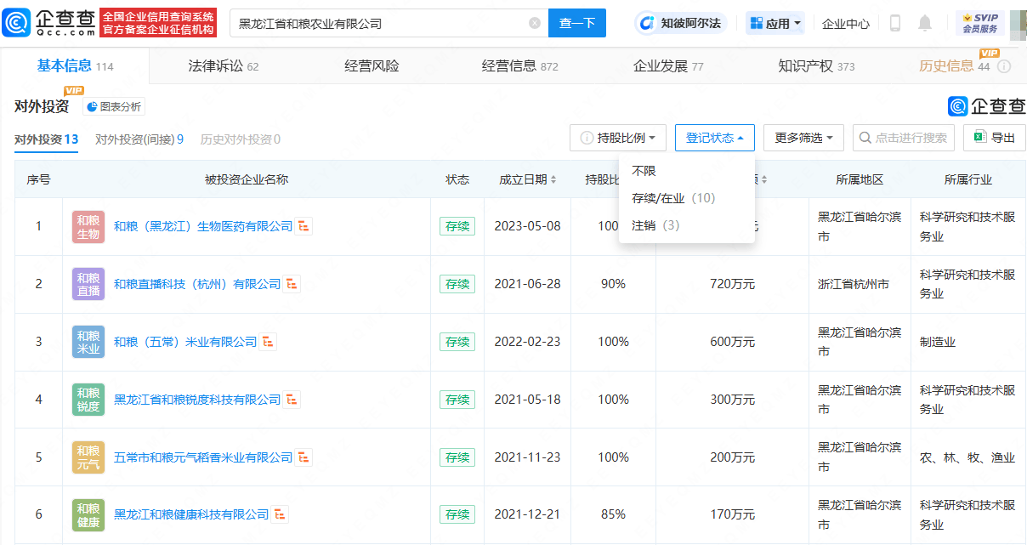Open equity structure icon for 和粮（黑龙江）生物医药有限公司
Screen dimensions: 1027x545
[304, 226]
